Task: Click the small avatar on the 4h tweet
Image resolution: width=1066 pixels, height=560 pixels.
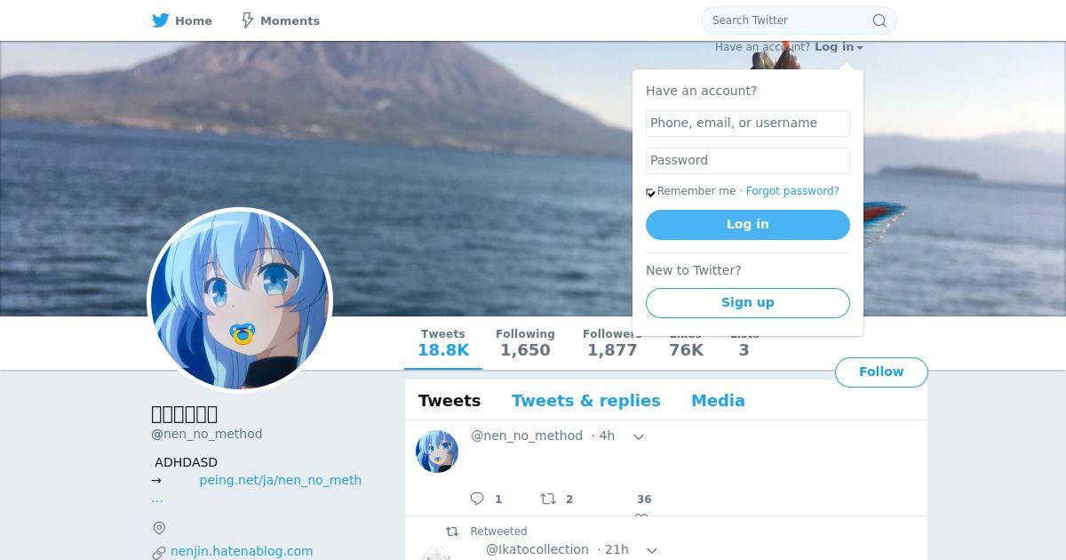Action: pos(437,452)
